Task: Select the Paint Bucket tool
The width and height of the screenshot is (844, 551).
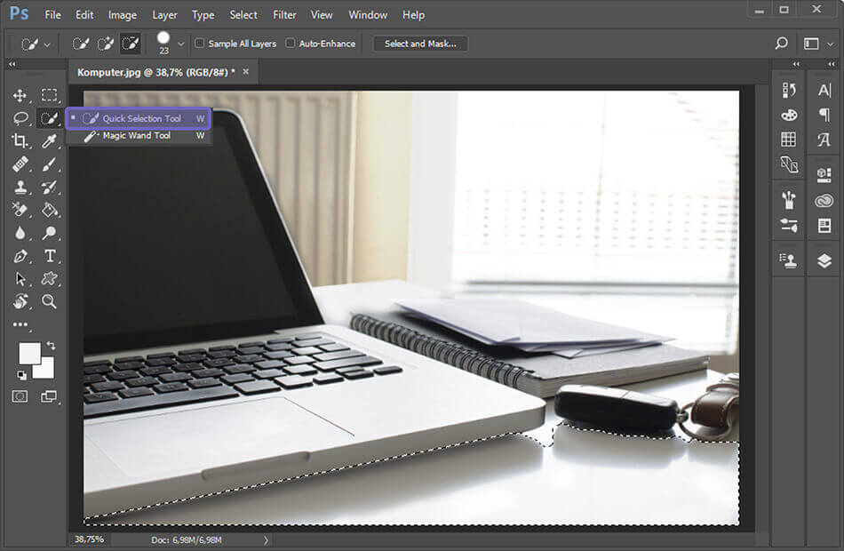Action: coord(49,210)
